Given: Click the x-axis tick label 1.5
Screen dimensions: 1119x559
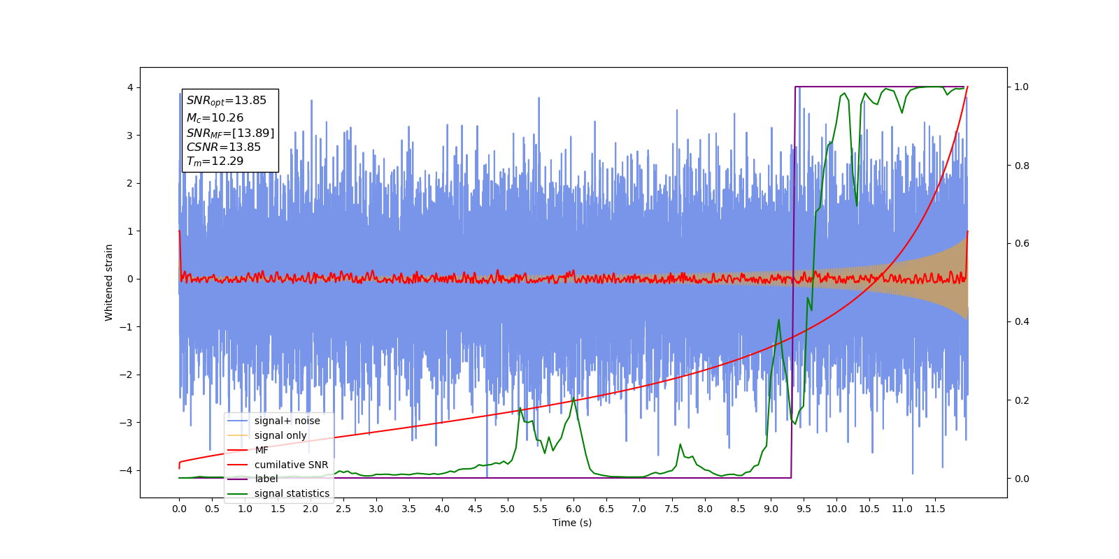Looking at the screenshot, I should pyautogui.click(x=278, y=509).
